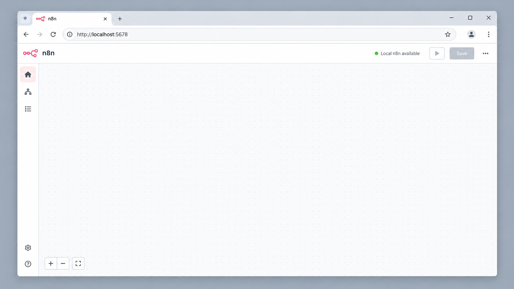Reload the localhost page
Image resolution: width=514 pixels, height=289 pixels.
(x=53, y=34)
